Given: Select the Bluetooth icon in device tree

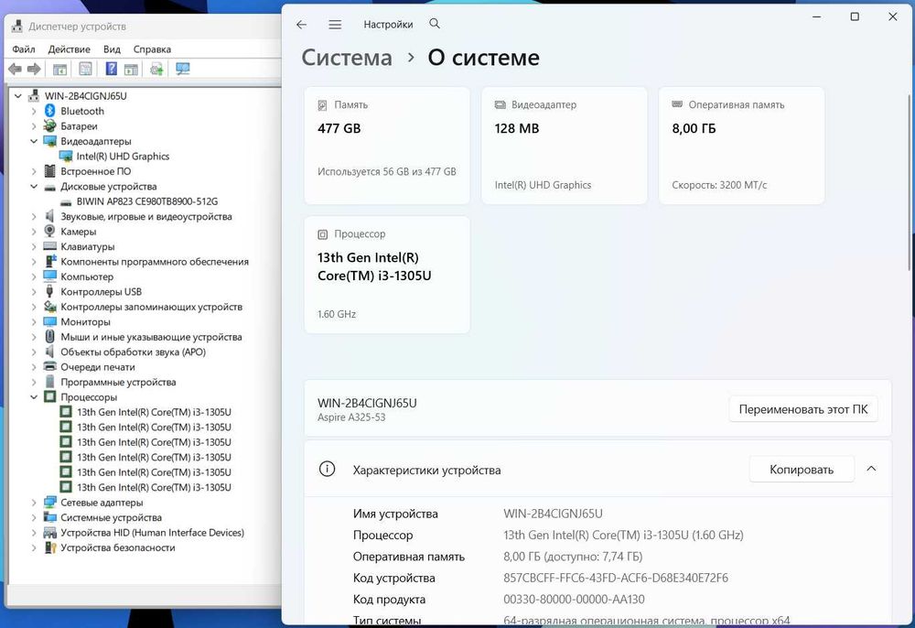Looking at the screenshot, I should pyautogui.click(x=50, y=111).
